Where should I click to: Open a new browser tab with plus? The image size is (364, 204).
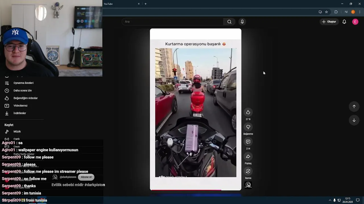coord(145,4)
